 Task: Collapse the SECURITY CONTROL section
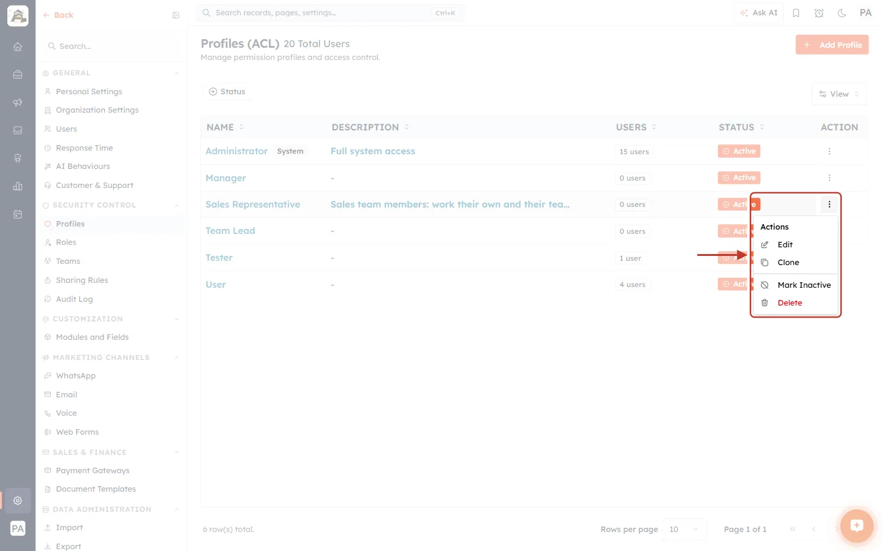coord(176,206)
